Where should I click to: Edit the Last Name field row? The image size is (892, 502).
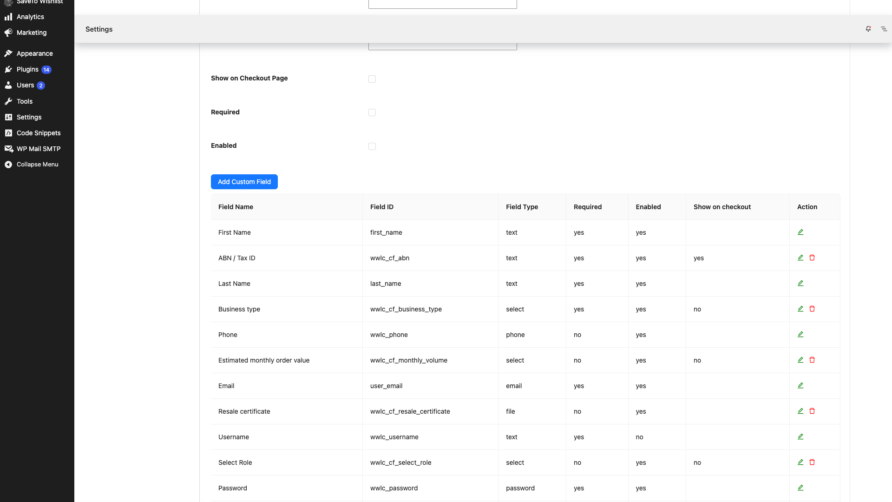(x=800, y=283)
